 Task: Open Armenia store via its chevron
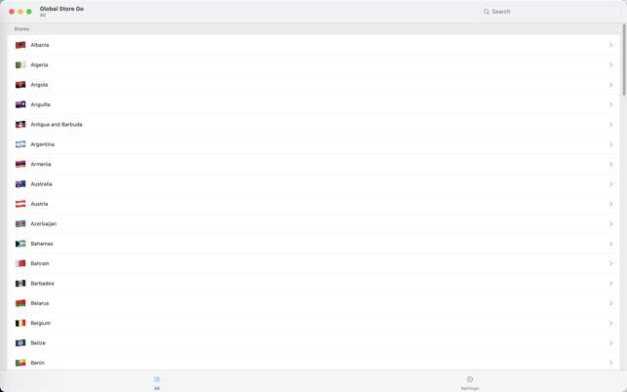pyautogui.click(x=611, y=165)
